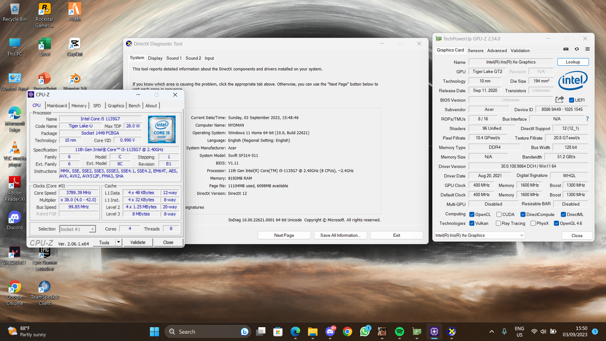
Task: Click the Close button in GPU-Z
Action: [577, 235]
